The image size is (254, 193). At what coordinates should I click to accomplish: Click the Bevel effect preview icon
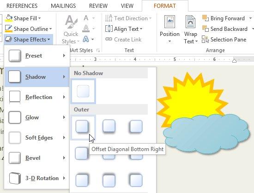[x=15, y=158]
